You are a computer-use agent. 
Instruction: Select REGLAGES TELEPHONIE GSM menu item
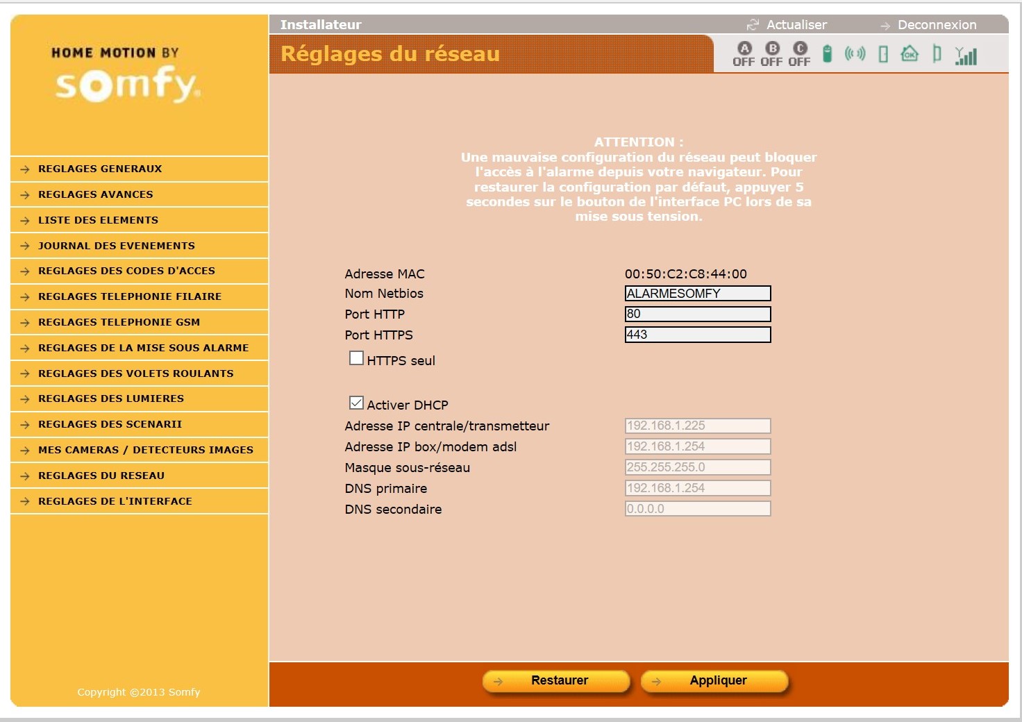pyautogui.click(x=119, y=322)
